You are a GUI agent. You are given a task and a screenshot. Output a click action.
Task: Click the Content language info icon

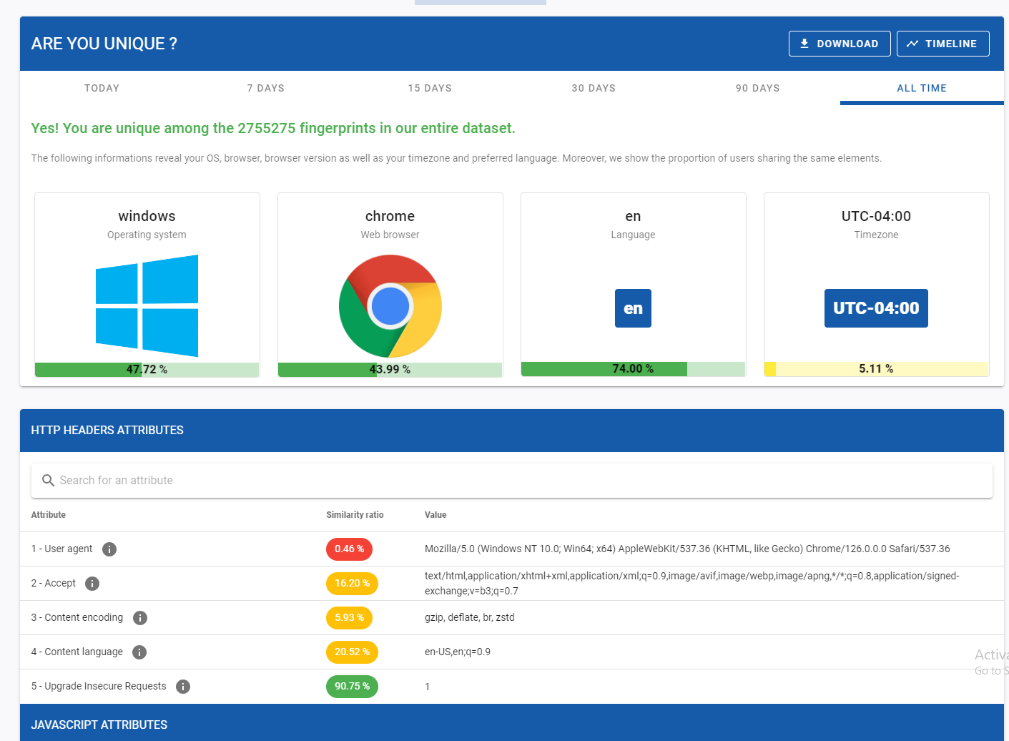tap(139, 652)
